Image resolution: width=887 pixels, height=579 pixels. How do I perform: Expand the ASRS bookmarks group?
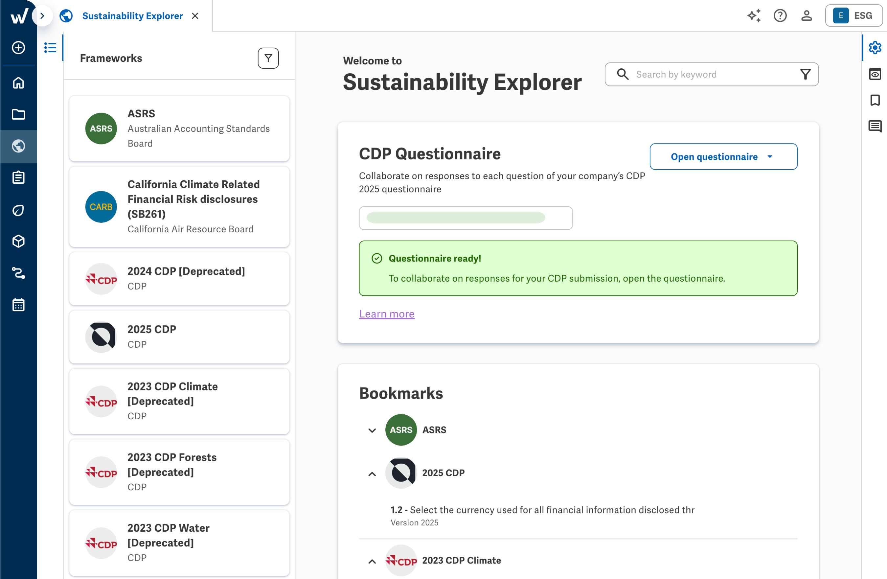pos(372,430)
